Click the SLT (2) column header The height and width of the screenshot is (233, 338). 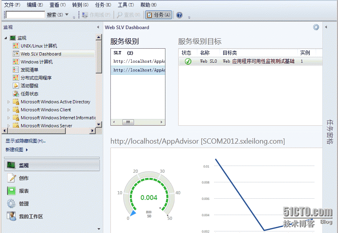(x=123, y=53)
